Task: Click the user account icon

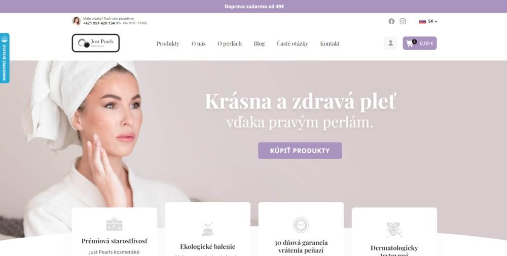Action: [x=390, y=43]
